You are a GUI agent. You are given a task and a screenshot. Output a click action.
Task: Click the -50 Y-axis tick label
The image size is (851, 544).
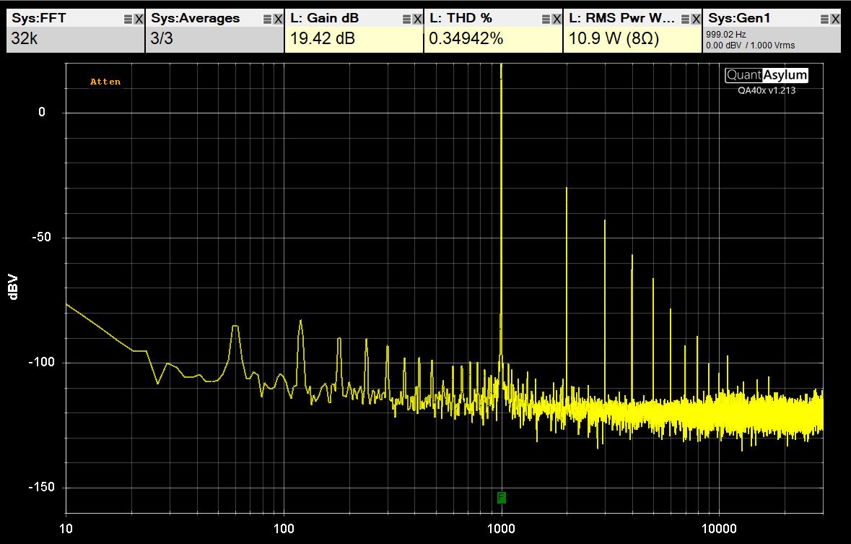click(x=41, y=238)
